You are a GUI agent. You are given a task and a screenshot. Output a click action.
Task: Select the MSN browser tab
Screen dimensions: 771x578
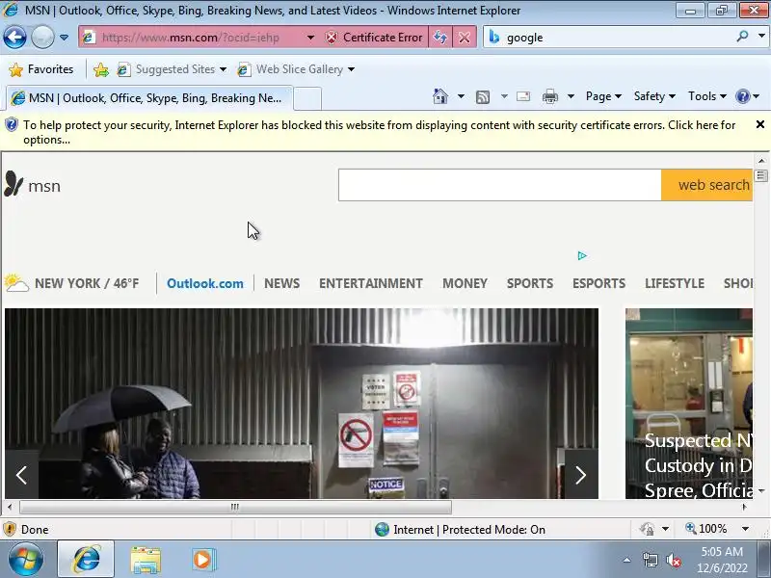point(149,98)
